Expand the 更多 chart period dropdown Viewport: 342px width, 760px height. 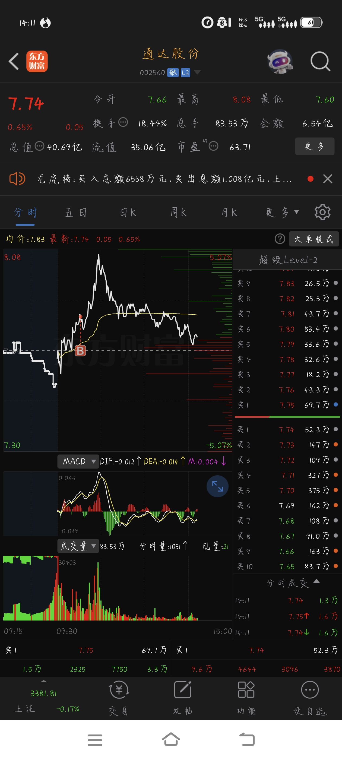click(282, 213)
